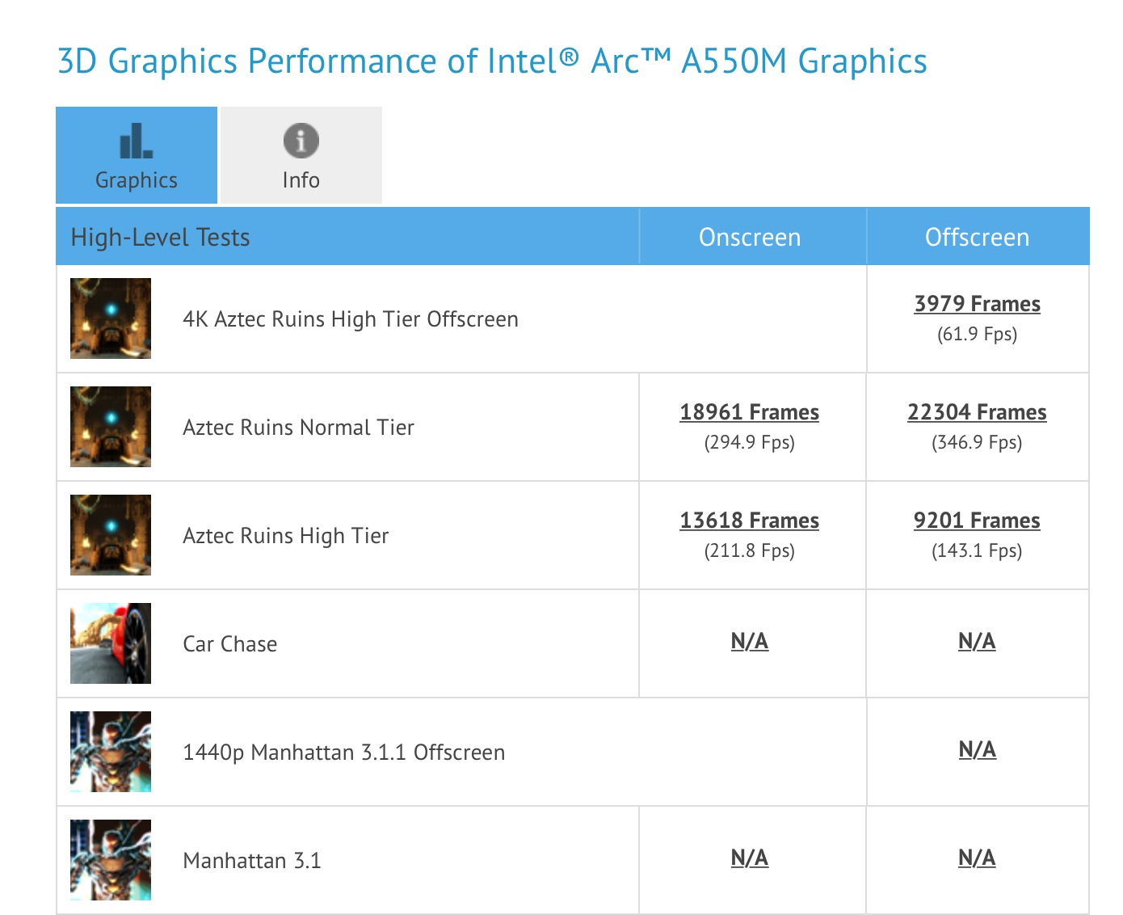Image resolution: width=1123 pixels, height=915 pixels.
Task: Click 1440p Manhattan offscreen N/A link
Action: pos(977,750)
